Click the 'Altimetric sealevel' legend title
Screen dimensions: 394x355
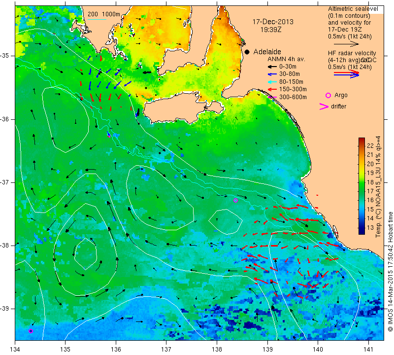tap(353, 9)
